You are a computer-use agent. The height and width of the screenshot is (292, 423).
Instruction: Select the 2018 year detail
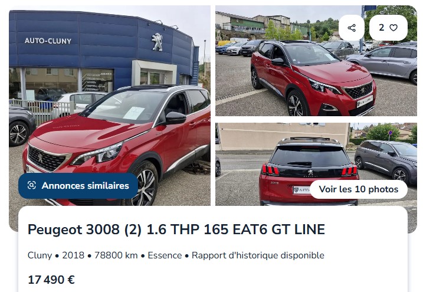click(x=73, y=255)
